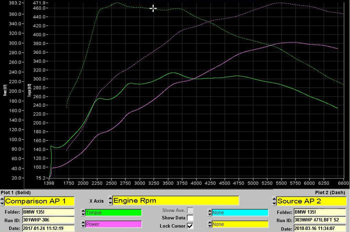Viewport: 350px width, 232px height.
Task: Click the spinner arrows beside yellow None channel
Action: point(208,225)
